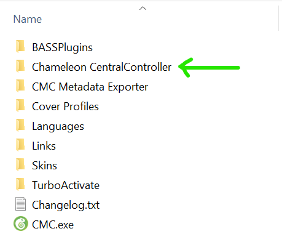
Task: Click the Languages folder icon
Action: pos(20,126)
